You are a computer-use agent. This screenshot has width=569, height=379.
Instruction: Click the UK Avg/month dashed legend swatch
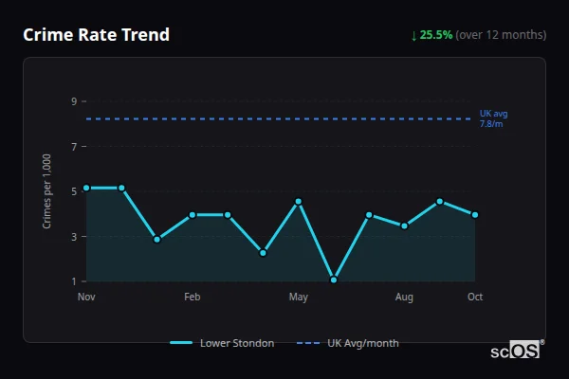308,343
